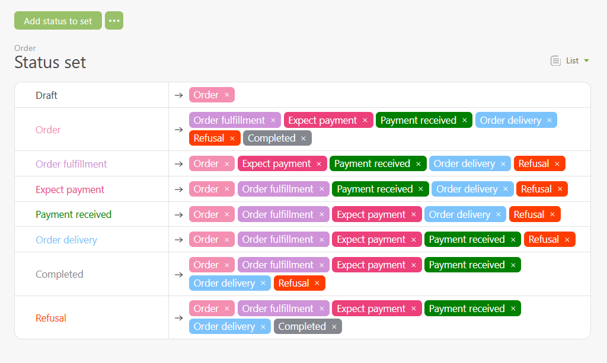The width and height of the screenshot is (607, 363).
Task: Remove Payment received tag from Order row
Action: coord(465,120)
